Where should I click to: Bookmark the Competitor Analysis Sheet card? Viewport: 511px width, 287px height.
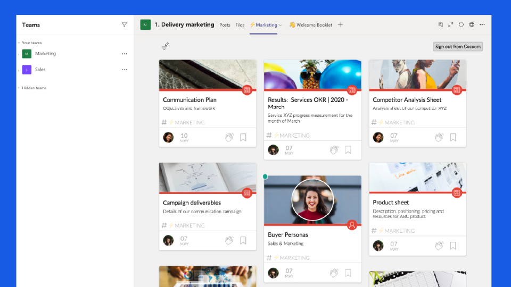coord(453,137)
